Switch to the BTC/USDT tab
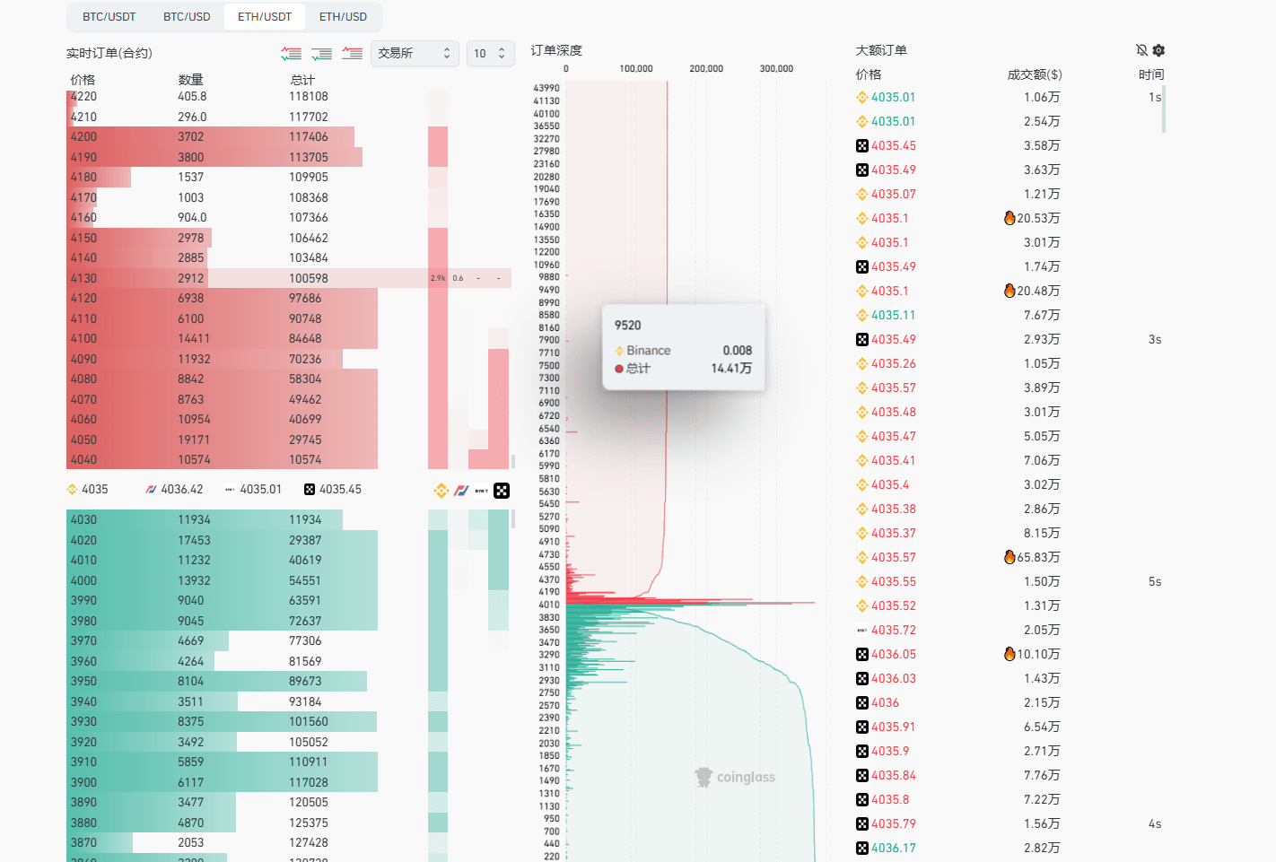Image resolution: width=1276 pixels, height=862 pixels. click(x=109, y=17)
